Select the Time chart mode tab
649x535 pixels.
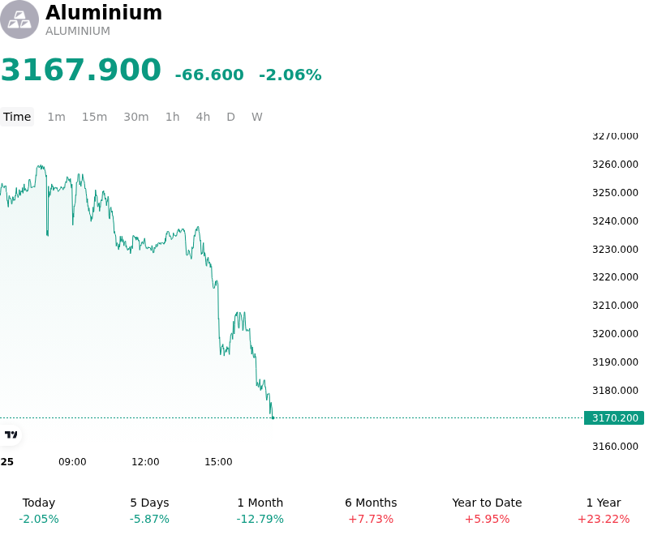[17, 117]
